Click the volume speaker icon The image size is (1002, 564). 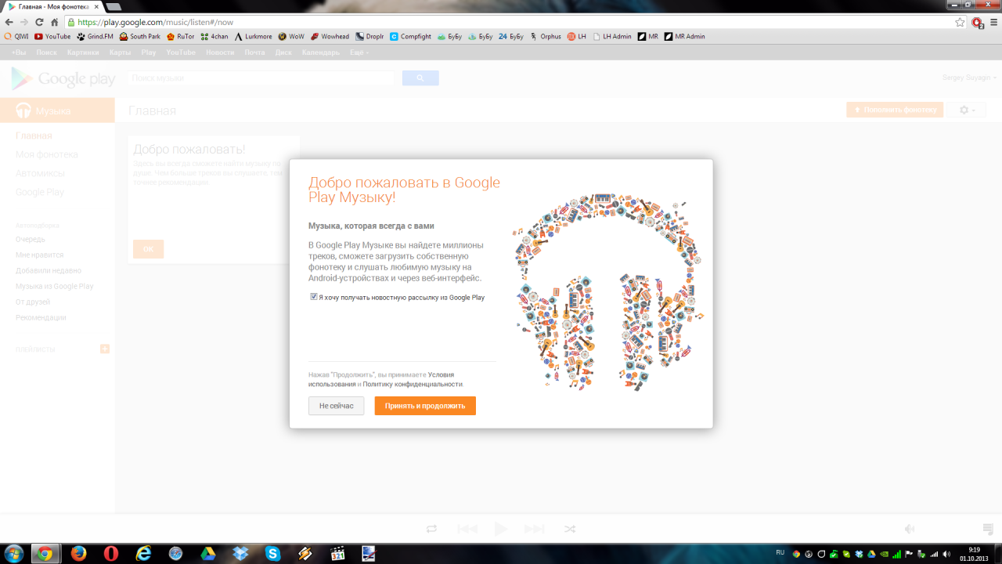tap(910, 529)
